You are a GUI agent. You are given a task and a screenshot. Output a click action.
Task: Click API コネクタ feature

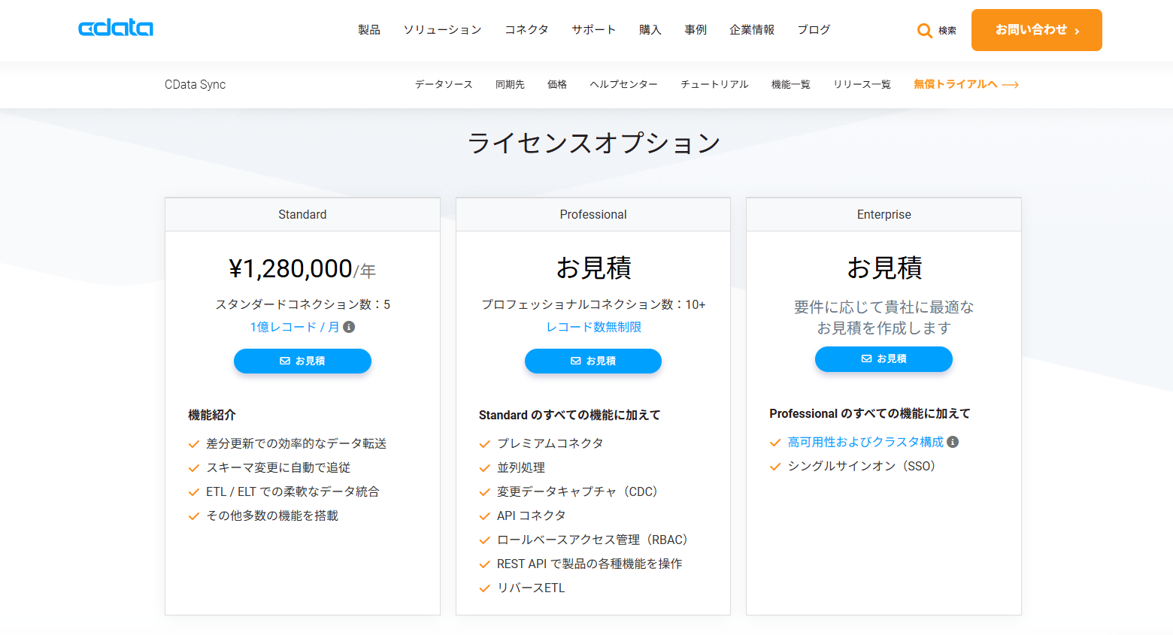532,516
